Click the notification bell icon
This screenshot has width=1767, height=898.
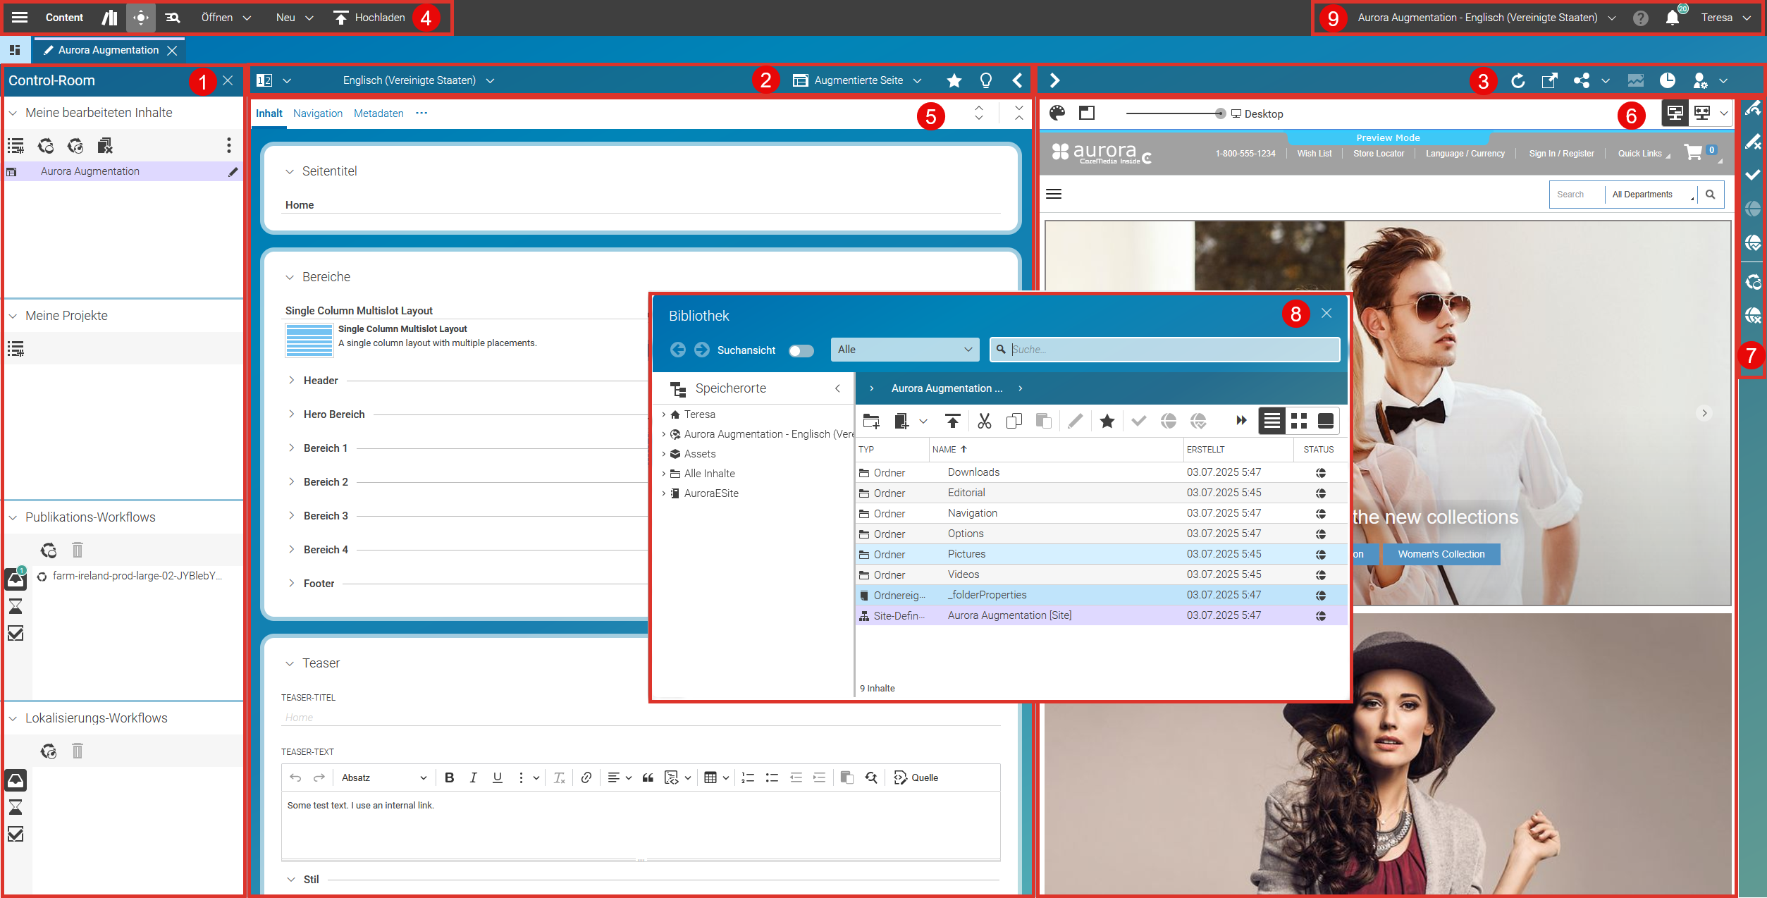point(1672,18)
